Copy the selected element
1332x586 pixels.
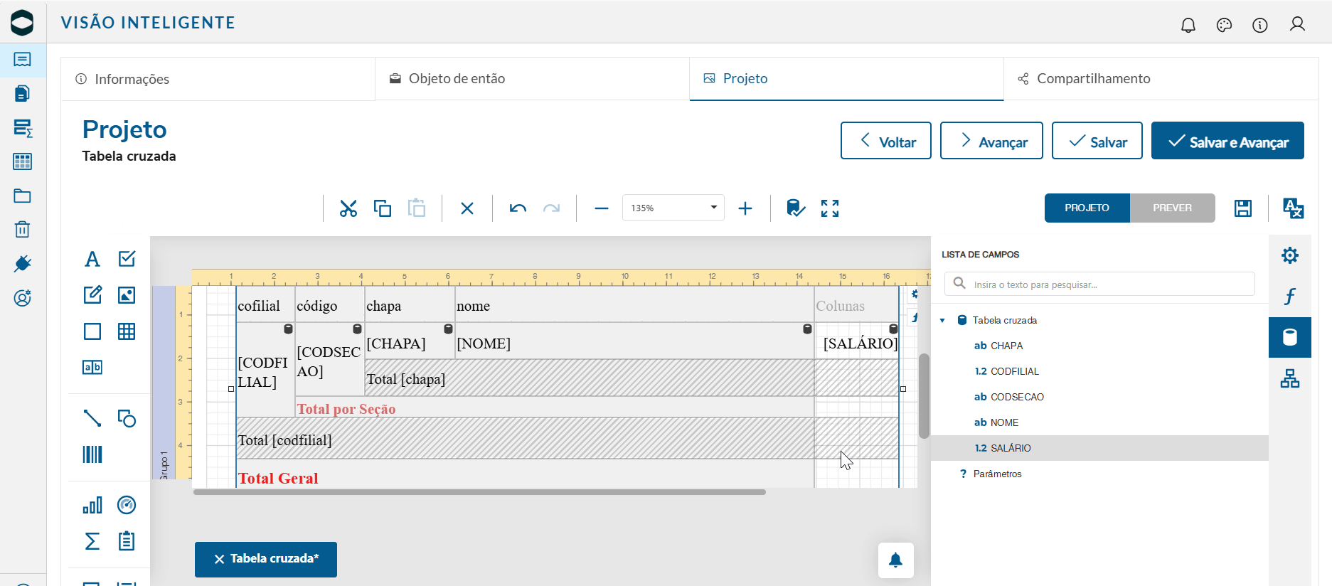pos(383,208)
